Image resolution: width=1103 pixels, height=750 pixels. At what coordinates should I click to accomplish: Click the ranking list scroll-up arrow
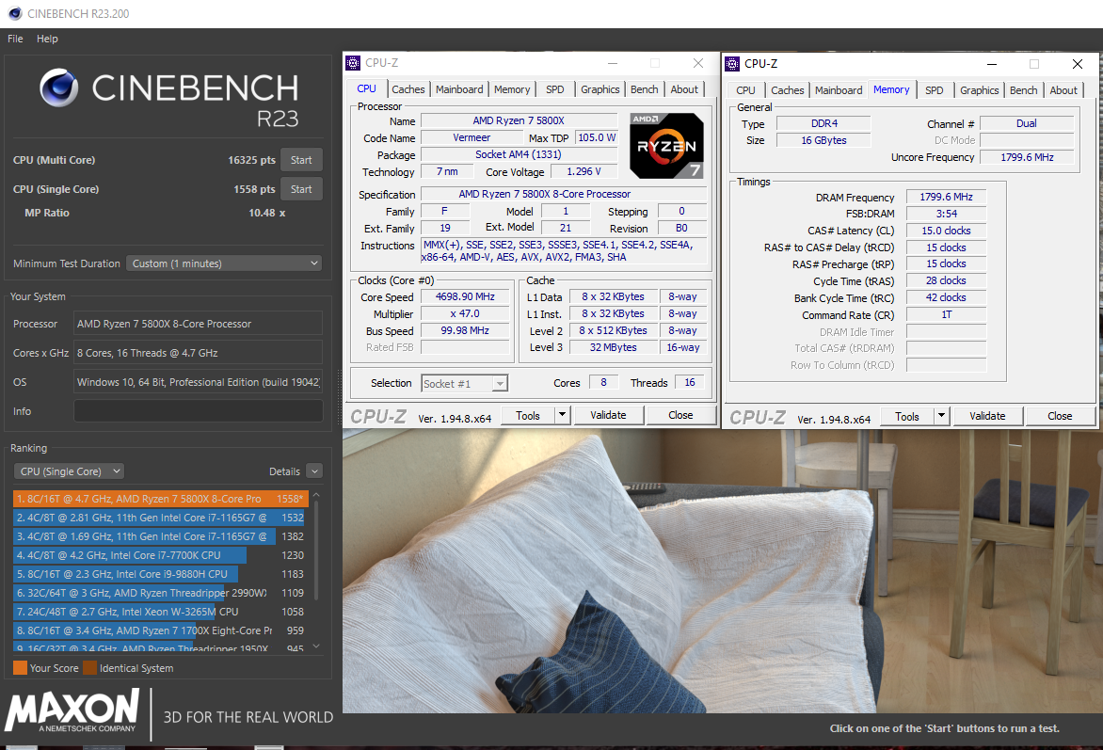click(x=316, y=495)
